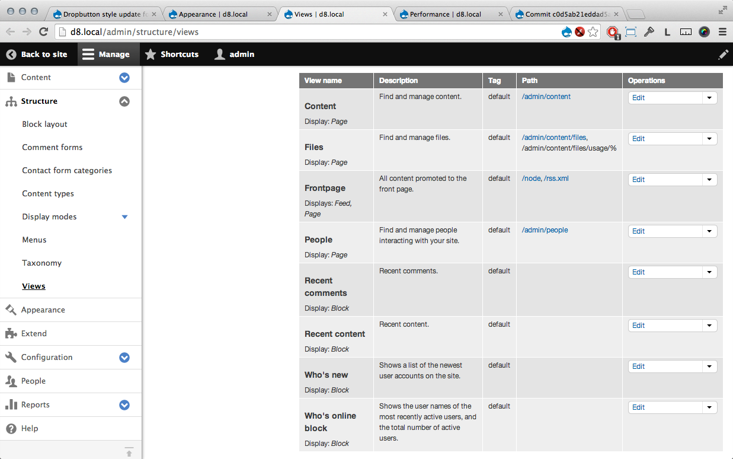
Task: Click the red ad-blocker extension icon
Action: pyautogui.click(x=613, y=33)
